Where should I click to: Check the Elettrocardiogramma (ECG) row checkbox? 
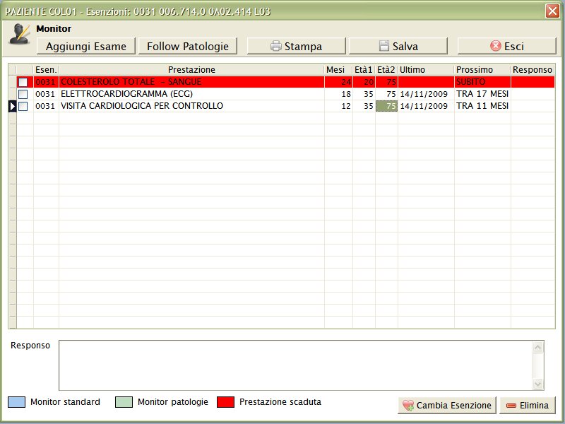(x=23, y=94)
